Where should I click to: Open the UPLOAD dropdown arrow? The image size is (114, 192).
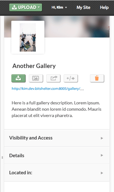point(39,7)
